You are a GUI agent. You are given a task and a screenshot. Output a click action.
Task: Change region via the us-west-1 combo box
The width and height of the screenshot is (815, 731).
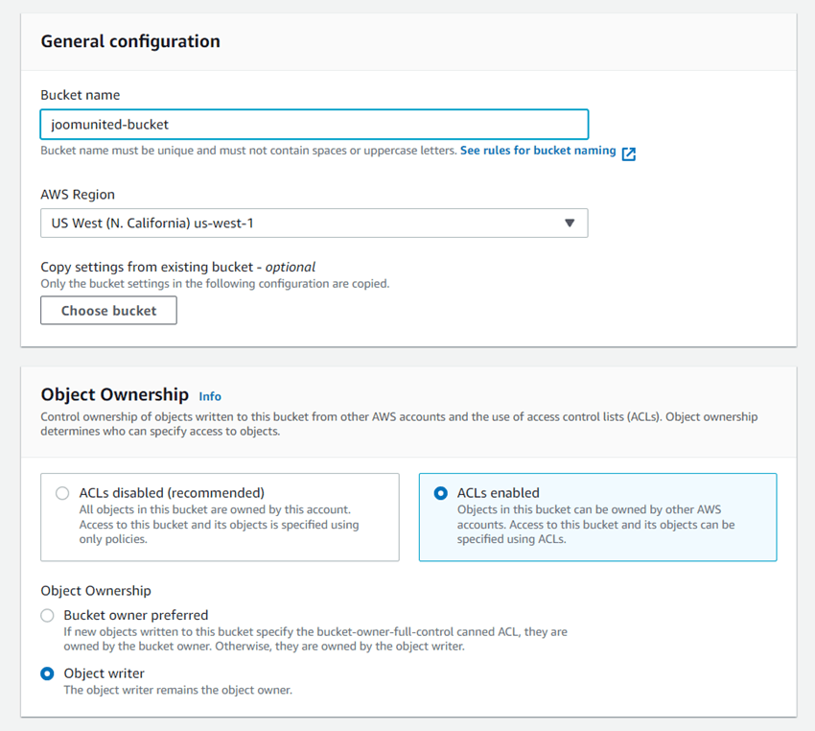[x=314, y=223]
